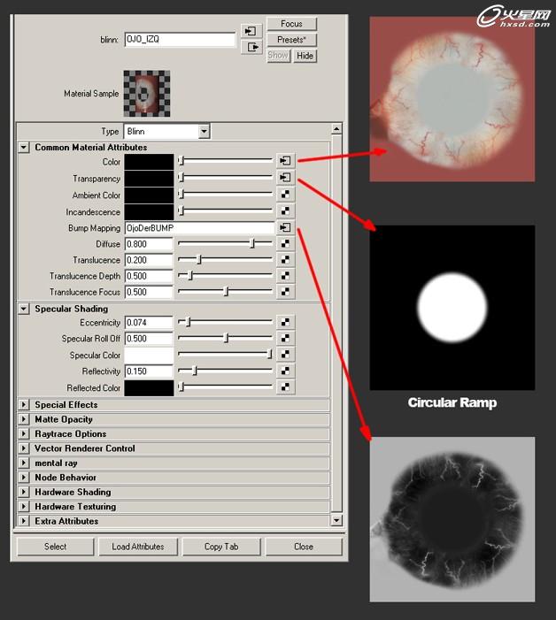
Task: Click the Incandescence color swatch
Action: [149, 211]
